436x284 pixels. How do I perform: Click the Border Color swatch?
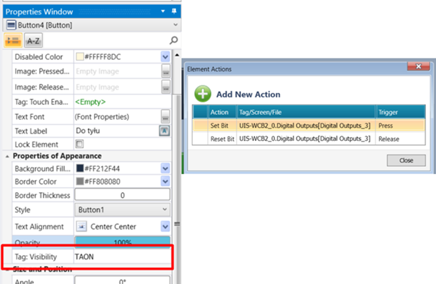point(80,181)
